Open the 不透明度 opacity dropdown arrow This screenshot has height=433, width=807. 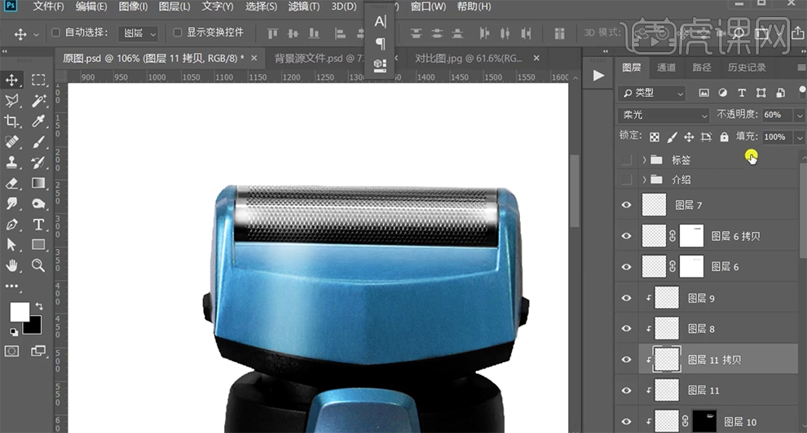pos(799,115)
